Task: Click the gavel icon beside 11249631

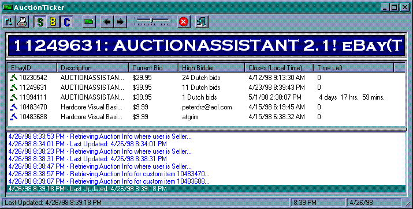Action: tap(13, 88)
